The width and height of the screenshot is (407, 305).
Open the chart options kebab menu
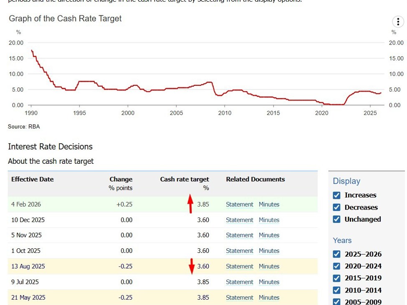coord(398,22)
